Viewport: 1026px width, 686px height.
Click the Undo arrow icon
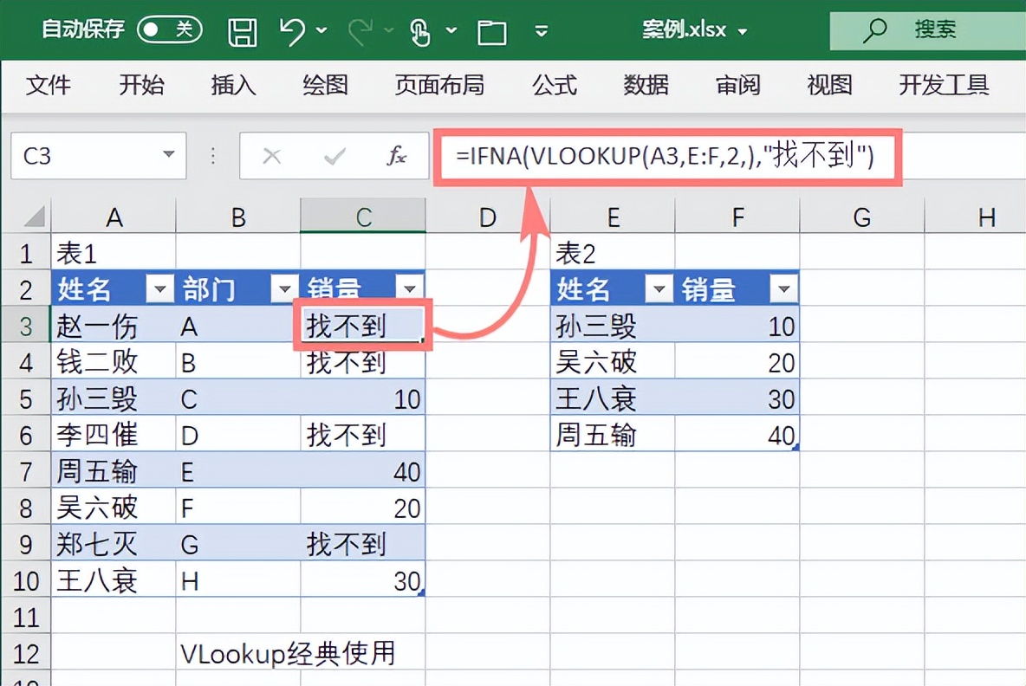pyautogui.click(x=292, y=30)
